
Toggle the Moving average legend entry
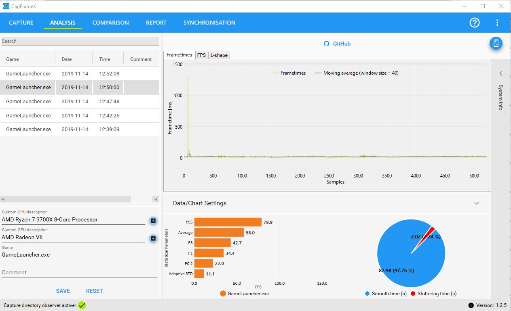[357, 73]
